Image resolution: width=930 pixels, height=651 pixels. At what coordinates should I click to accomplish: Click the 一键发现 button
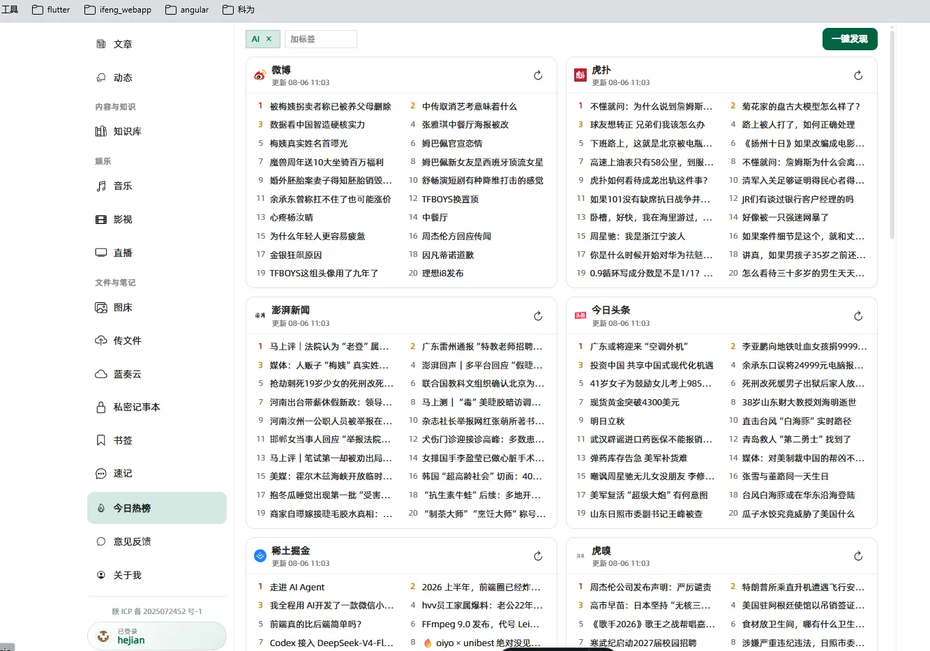click(x=850, y=39)
